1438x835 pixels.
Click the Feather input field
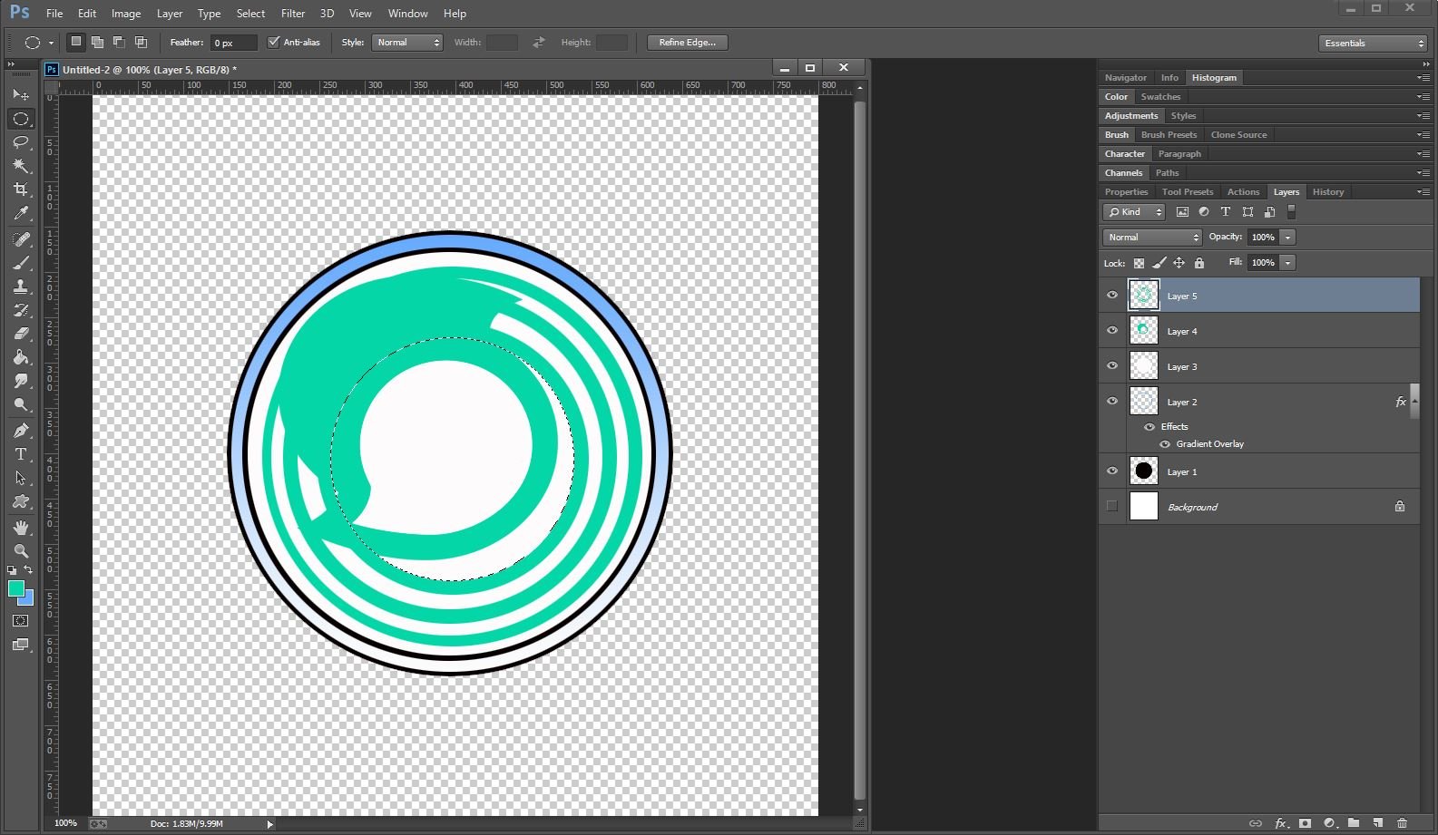[x=233, y=43]
